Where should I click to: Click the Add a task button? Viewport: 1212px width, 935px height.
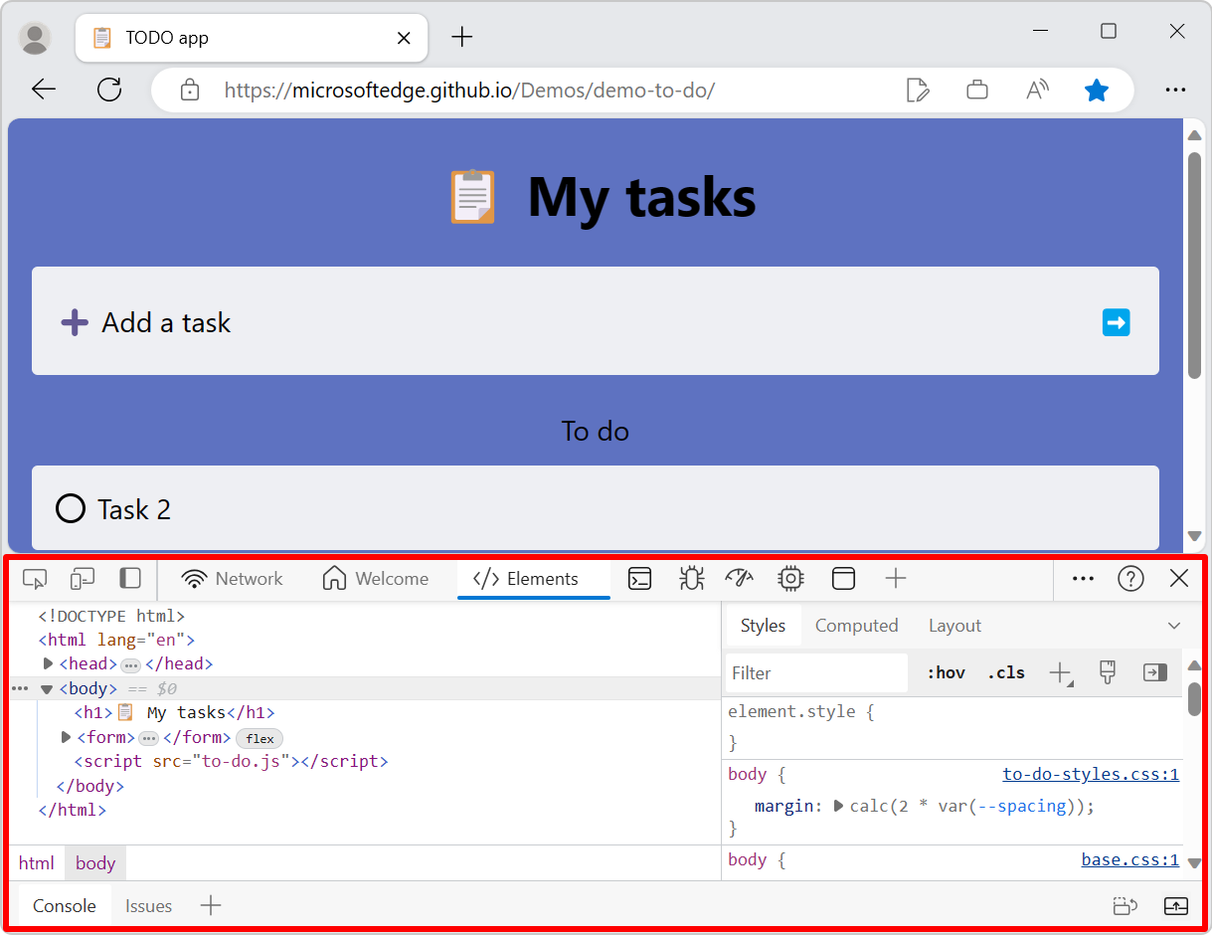coord(165,321)
